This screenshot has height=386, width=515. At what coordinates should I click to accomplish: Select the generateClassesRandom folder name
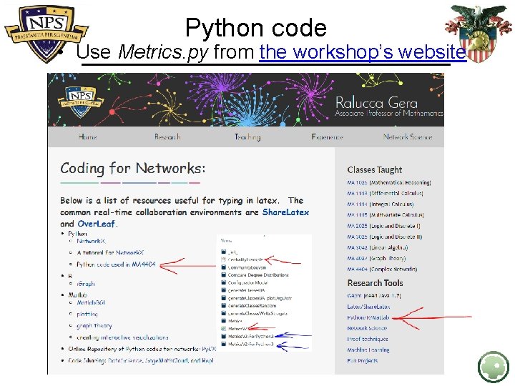click(x=252, y=306)
